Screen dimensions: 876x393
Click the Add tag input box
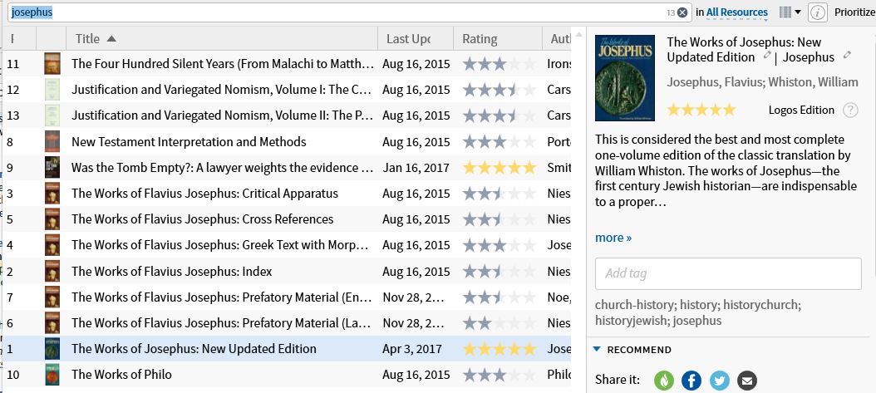728,273
